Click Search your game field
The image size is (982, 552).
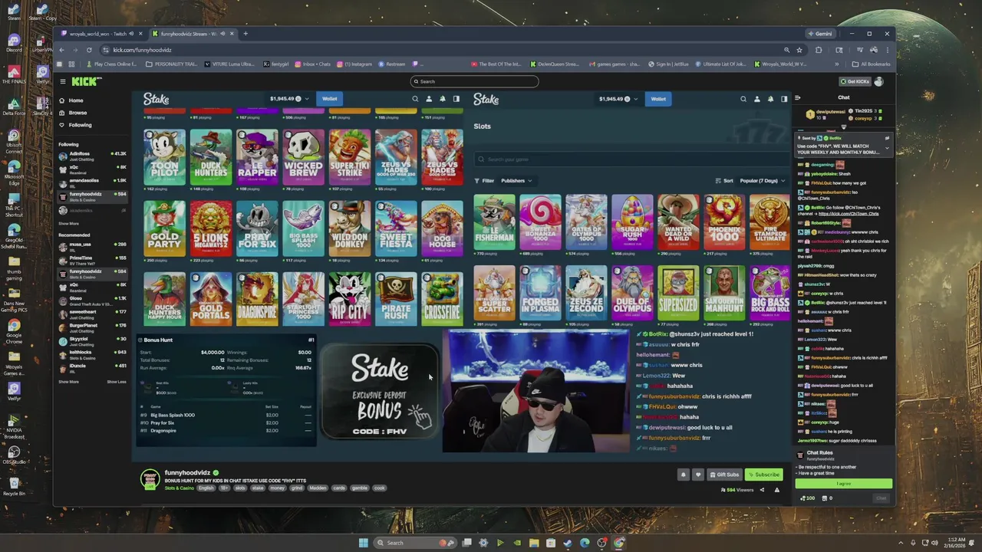coord(631,159)
